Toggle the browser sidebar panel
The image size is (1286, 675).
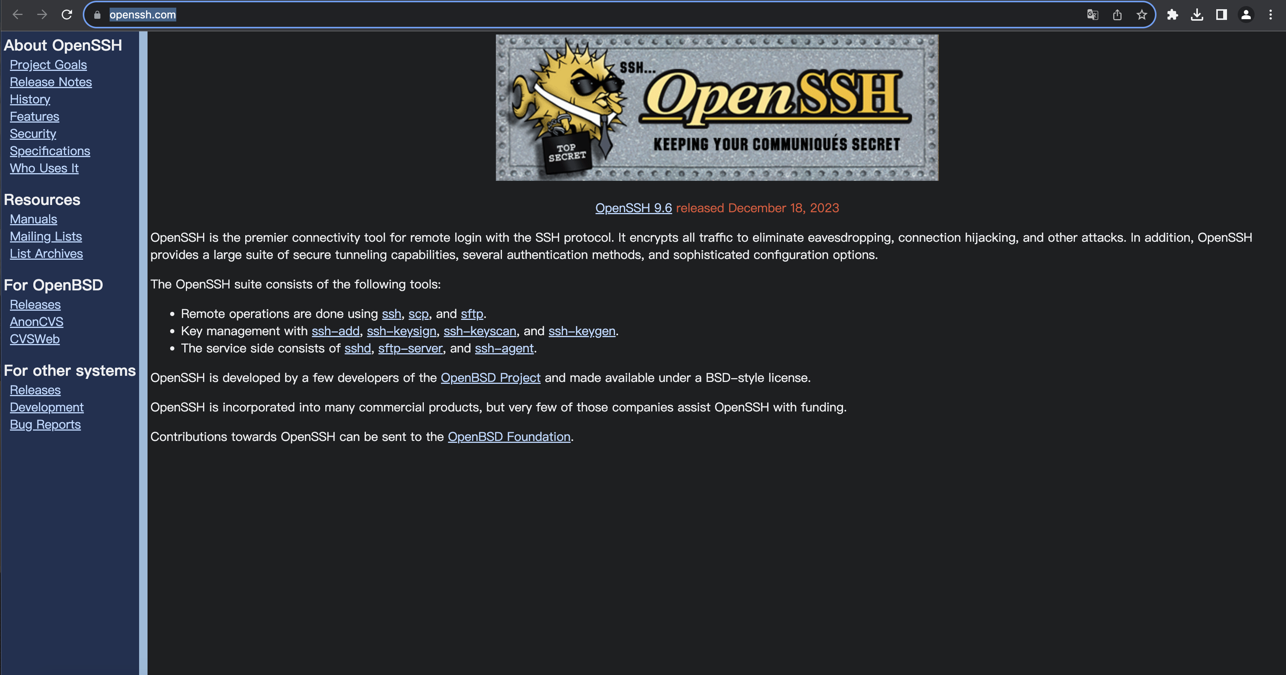[1220, 15]
